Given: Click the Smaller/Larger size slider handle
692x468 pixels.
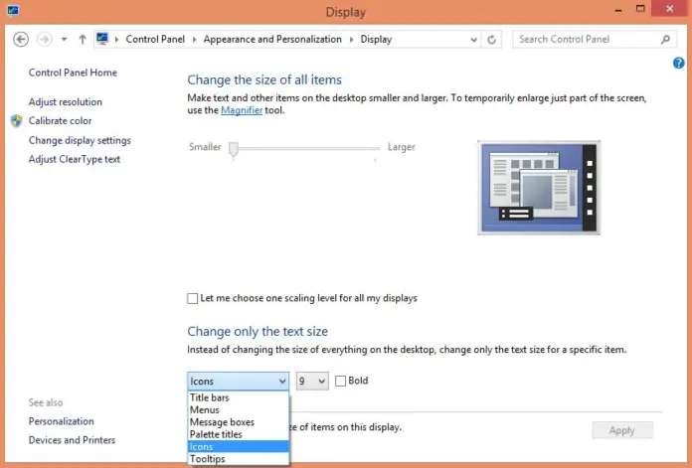Looking at the screenshot, I should [234, 149].
